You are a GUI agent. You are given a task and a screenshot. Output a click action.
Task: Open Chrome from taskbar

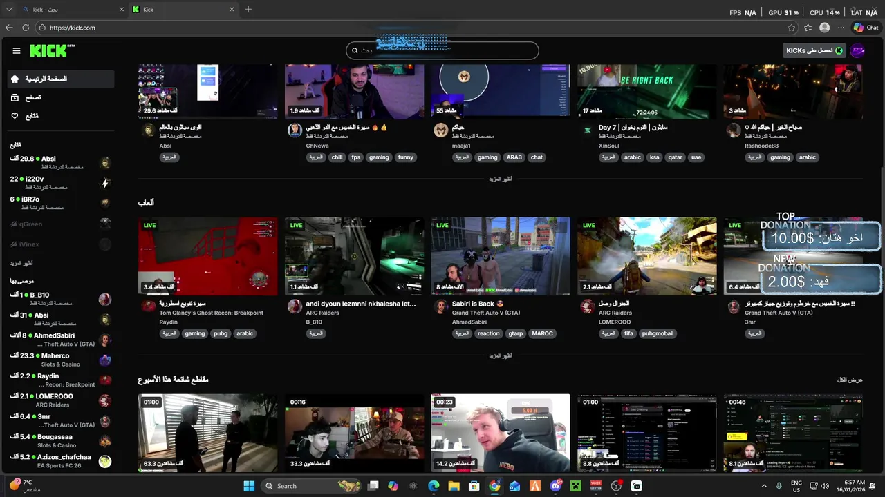(494, 486)
